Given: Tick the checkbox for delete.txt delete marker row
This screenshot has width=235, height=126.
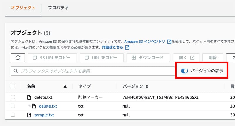Looking at the screenshot, I should click(x=13, y=97).
